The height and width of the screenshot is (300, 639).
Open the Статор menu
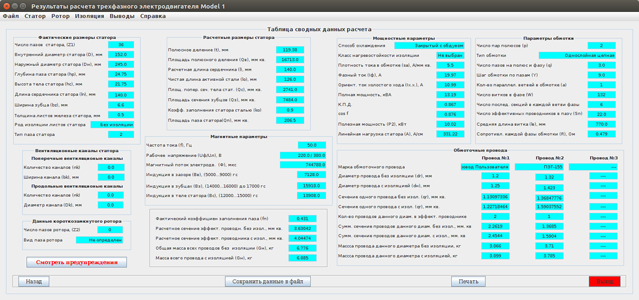35,16
